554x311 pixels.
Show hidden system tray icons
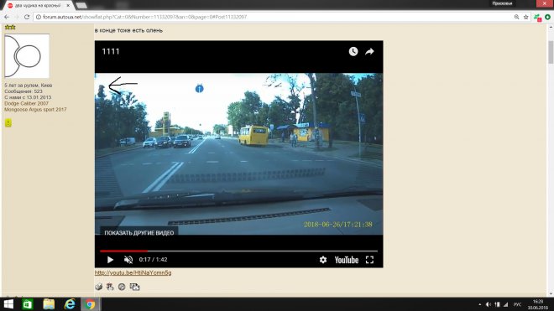coord(479,304)
